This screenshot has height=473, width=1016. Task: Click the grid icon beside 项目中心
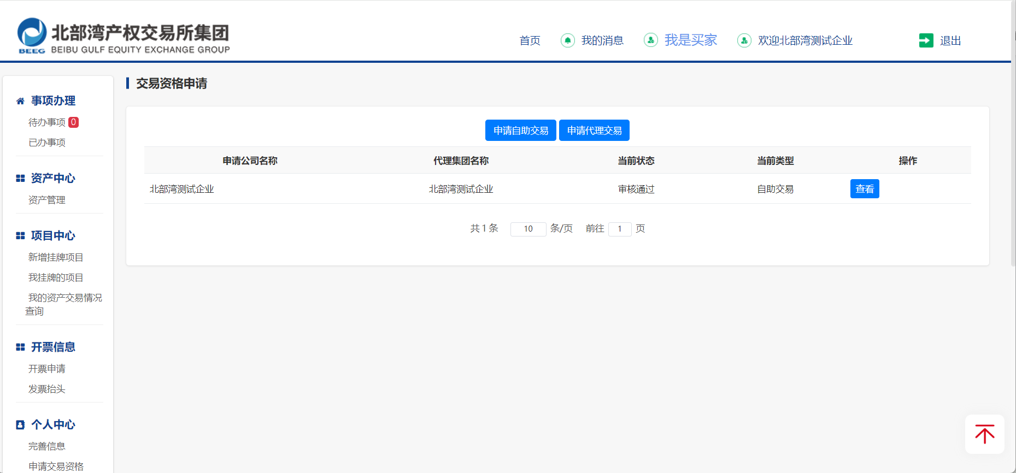(20, 236)
